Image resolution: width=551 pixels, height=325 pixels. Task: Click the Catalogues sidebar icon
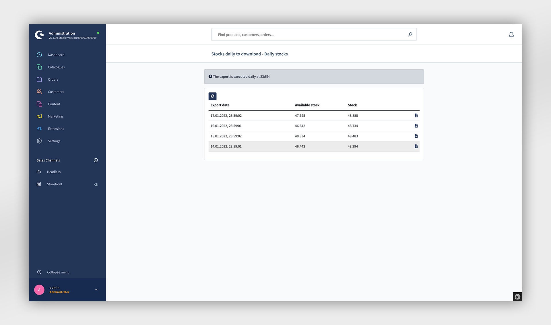39,67
